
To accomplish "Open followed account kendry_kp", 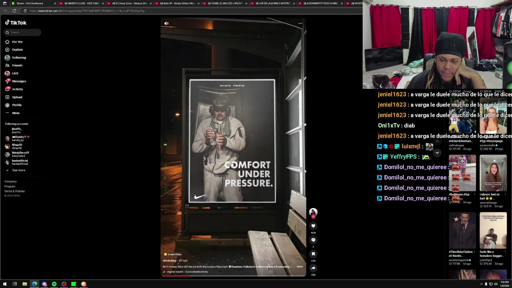I will pos(18,138).
